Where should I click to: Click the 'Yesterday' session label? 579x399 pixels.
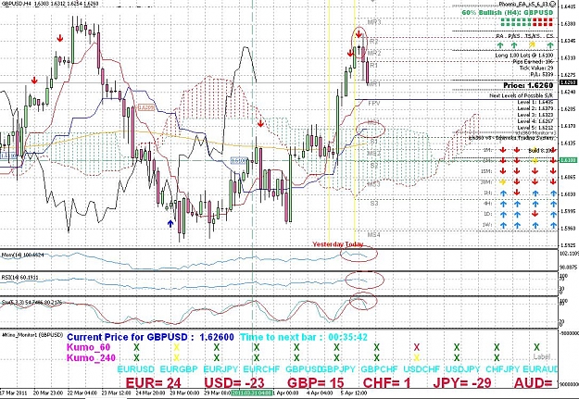pos(328,244)
